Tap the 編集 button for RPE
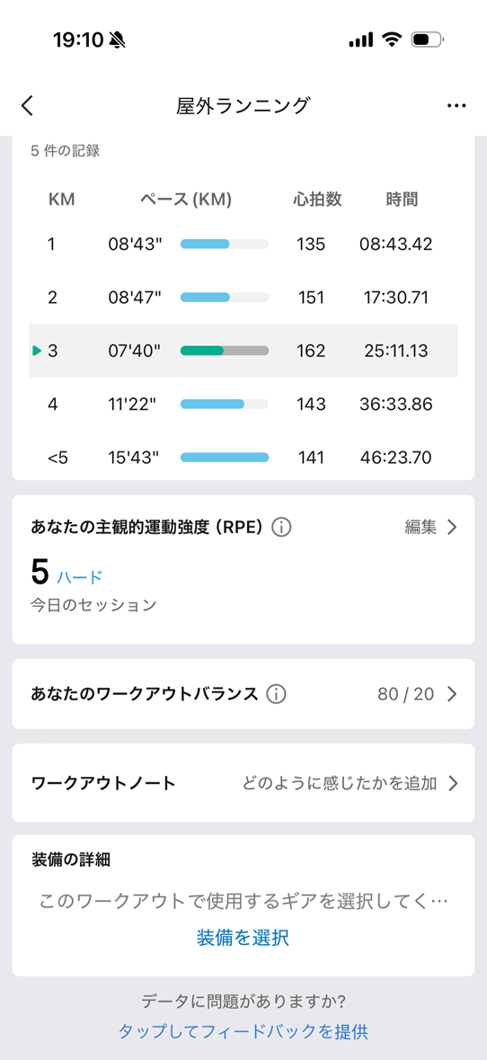 point(421,527)
